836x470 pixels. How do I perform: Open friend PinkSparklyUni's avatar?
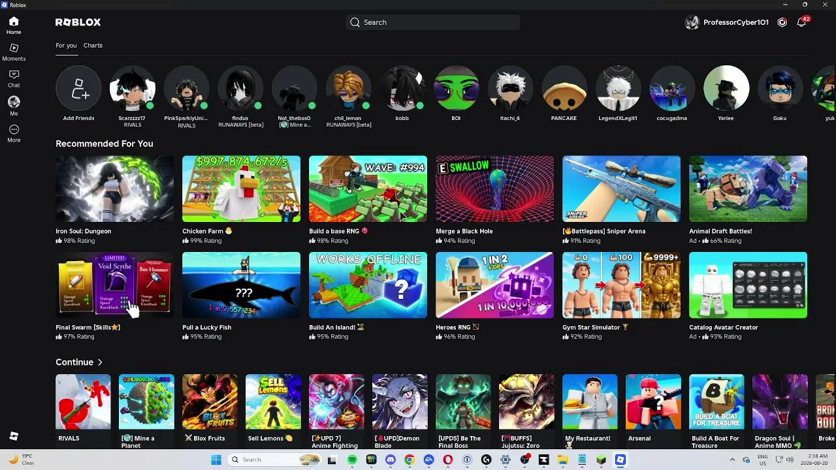[186, 89]
